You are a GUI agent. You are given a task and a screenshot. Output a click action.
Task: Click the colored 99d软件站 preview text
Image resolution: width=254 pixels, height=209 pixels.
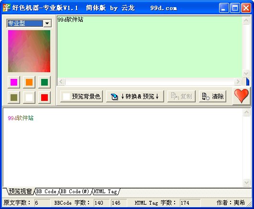click(21, 118)
